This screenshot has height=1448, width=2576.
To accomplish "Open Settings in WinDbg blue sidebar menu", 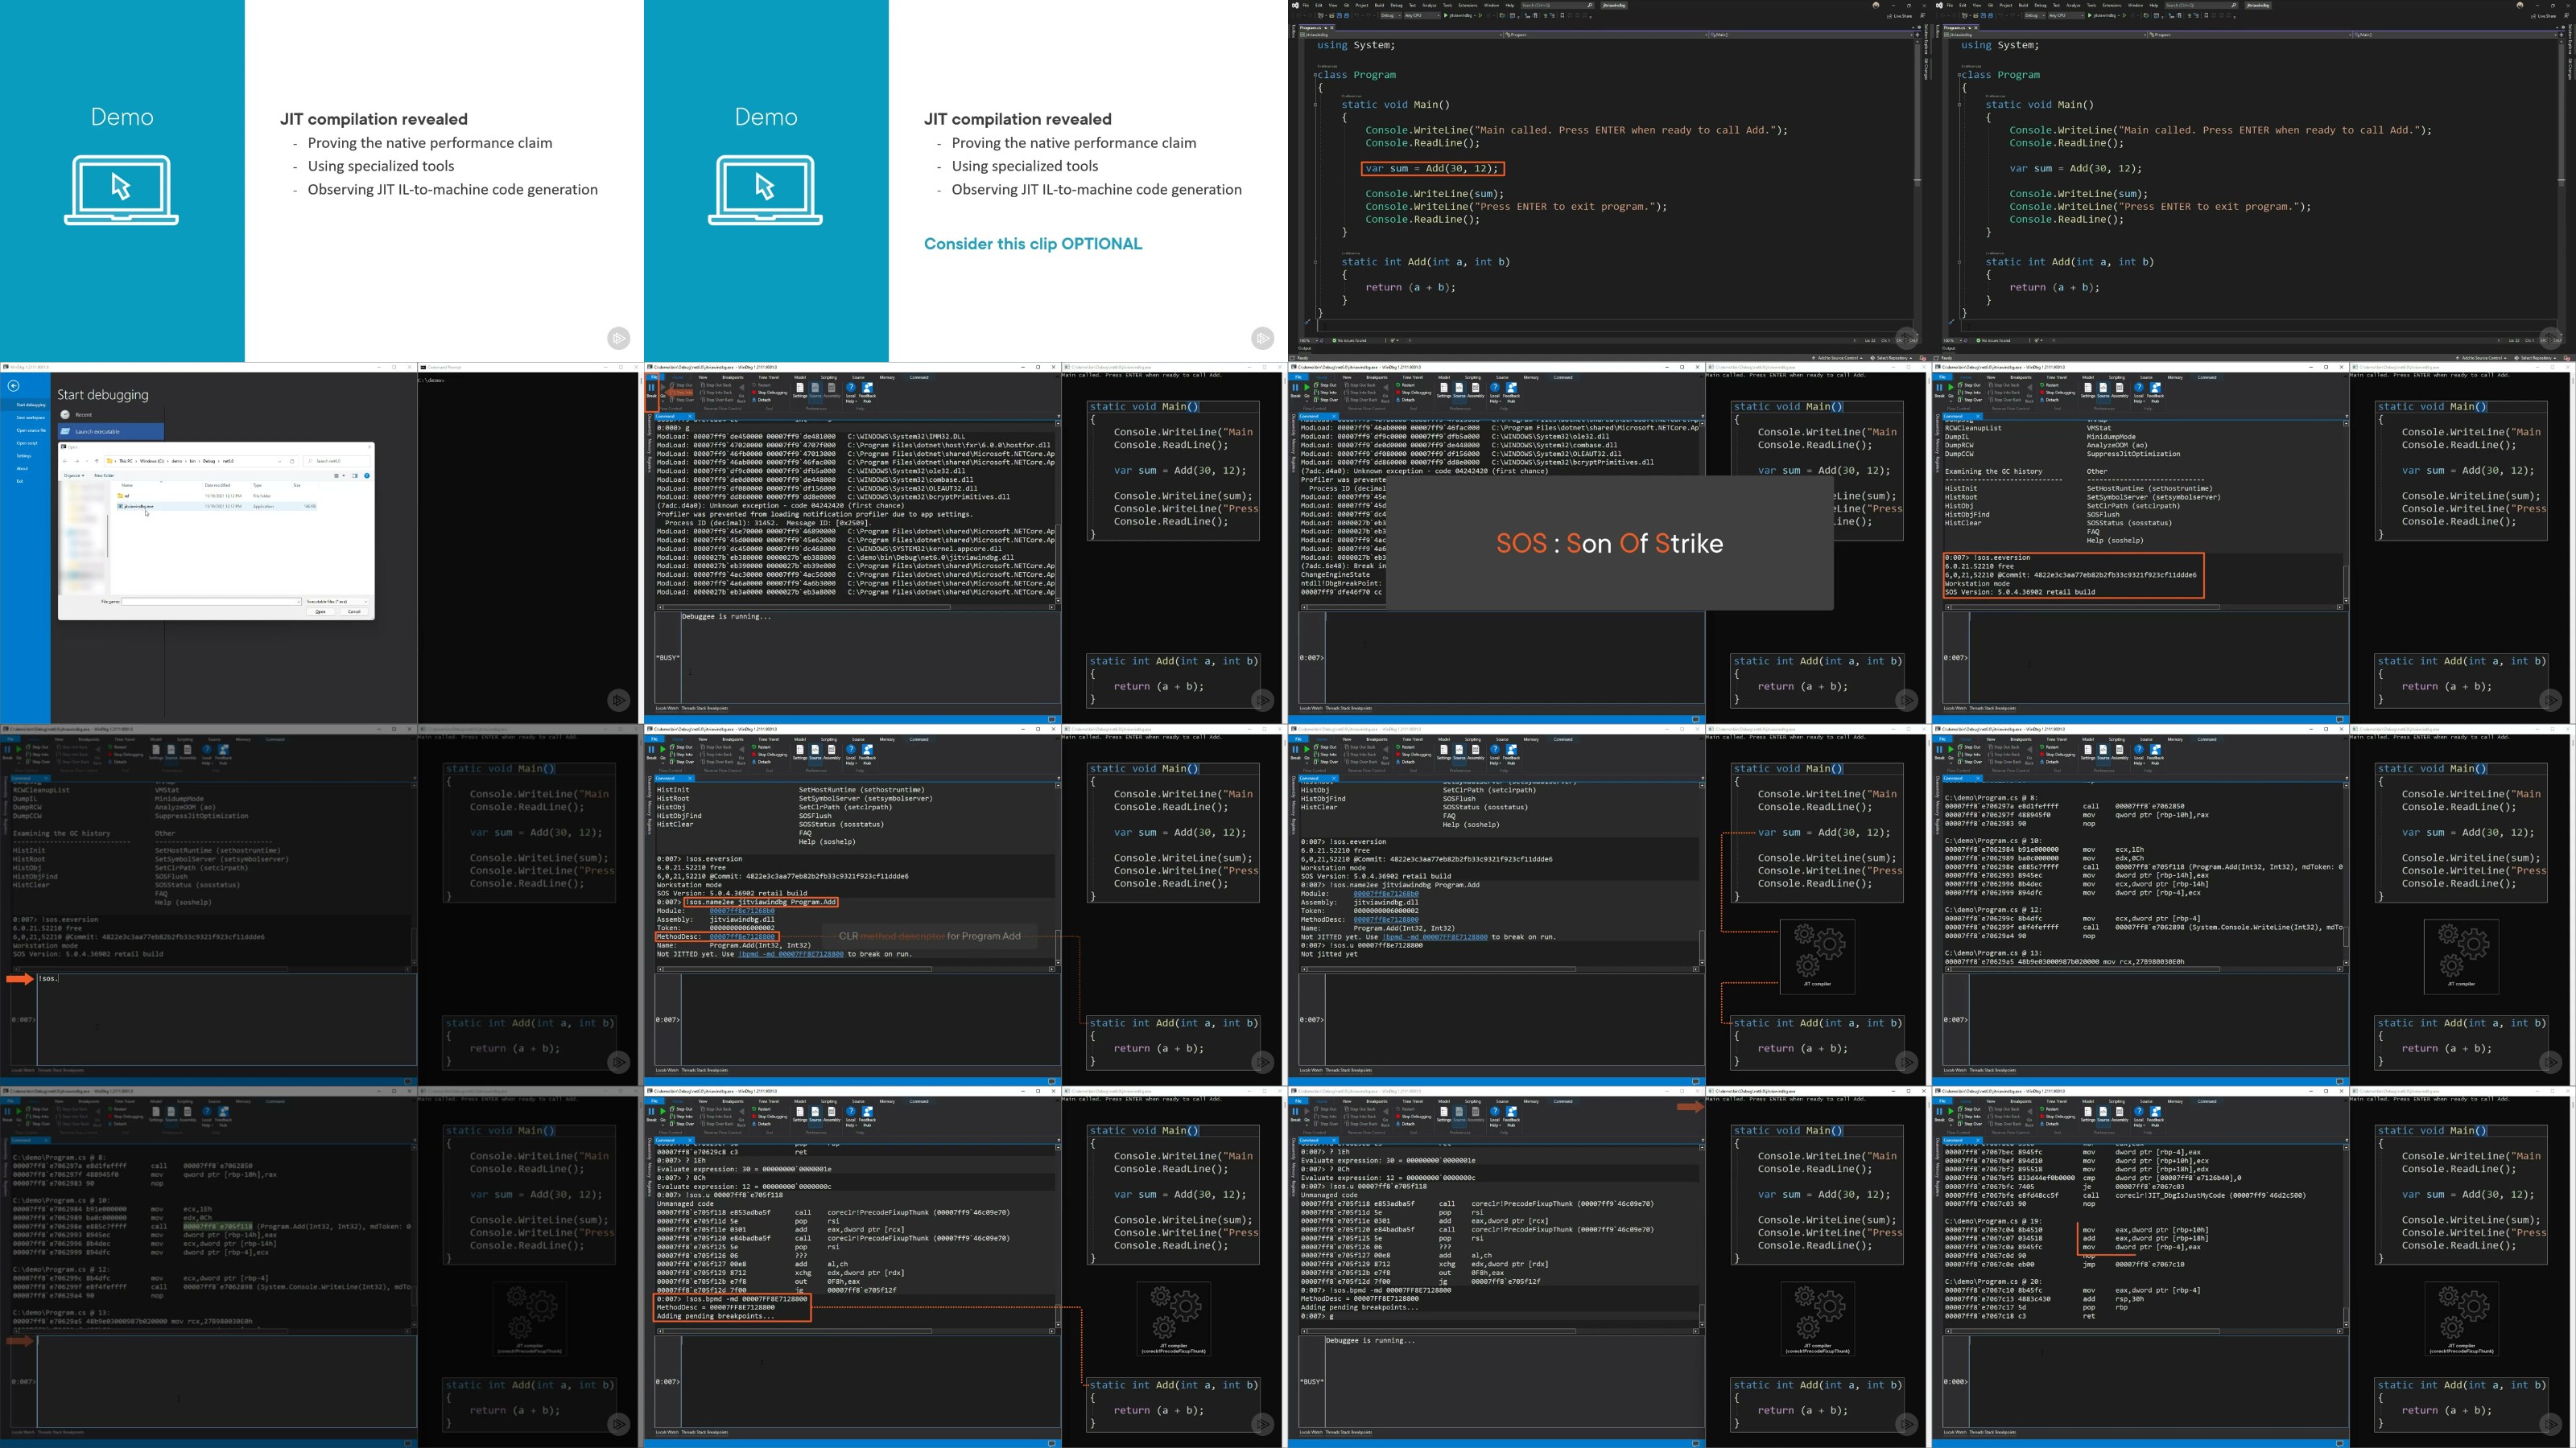I will point(24,457).
